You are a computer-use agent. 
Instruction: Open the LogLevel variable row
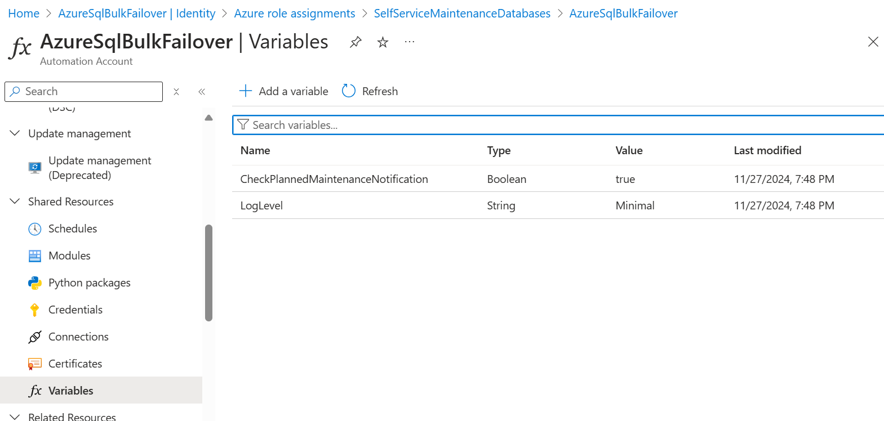(x=558, y=205)
